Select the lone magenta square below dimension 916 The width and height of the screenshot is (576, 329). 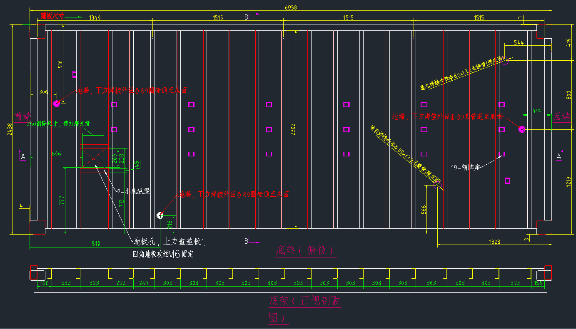pos(75,74)
